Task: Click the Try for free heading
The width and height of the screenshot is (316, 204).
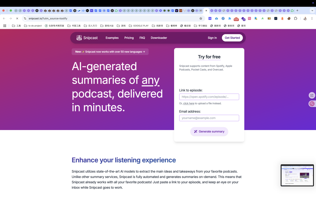Action: [209, 57]
